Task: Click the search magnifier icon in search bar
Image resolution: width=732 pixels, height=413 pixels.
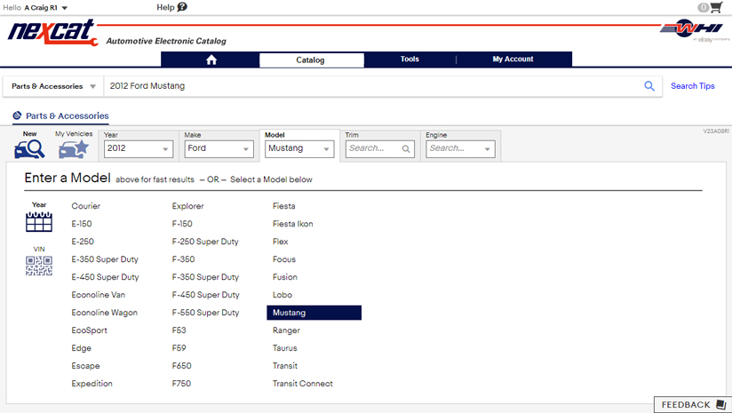Action: [649, 86]
